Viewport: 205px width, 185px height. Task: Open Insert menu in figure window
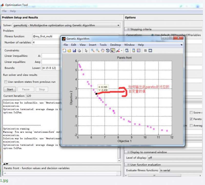[x=93, y=45]
